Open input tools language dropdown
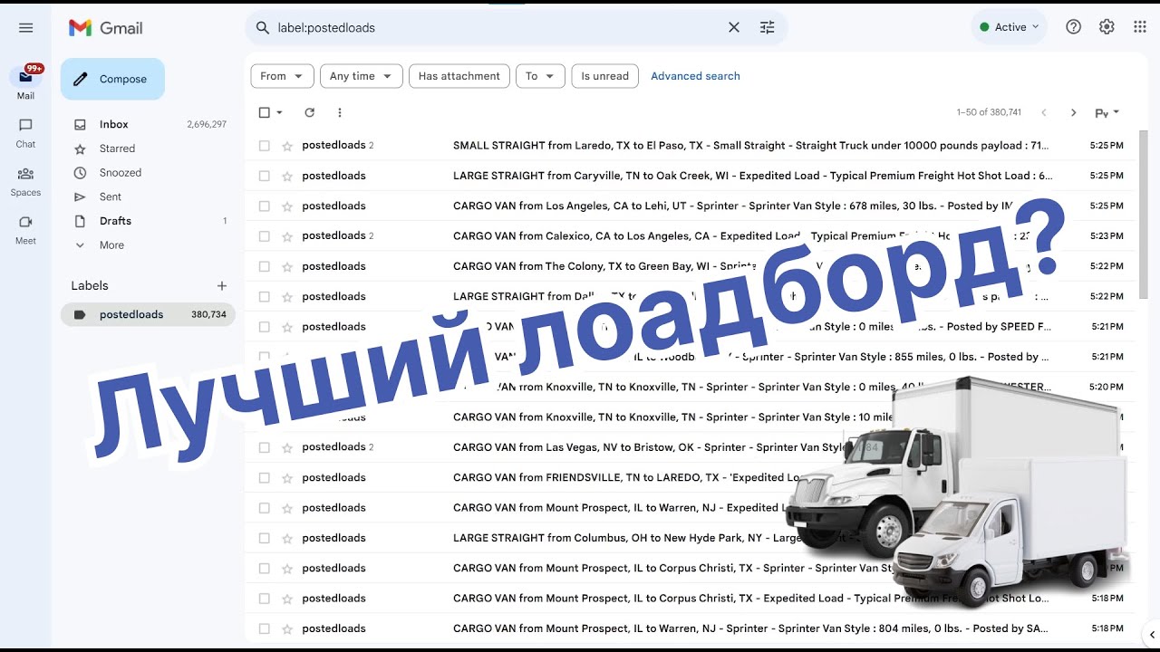The height and width of the screenshot is (652, 1160). (1107, 112)
